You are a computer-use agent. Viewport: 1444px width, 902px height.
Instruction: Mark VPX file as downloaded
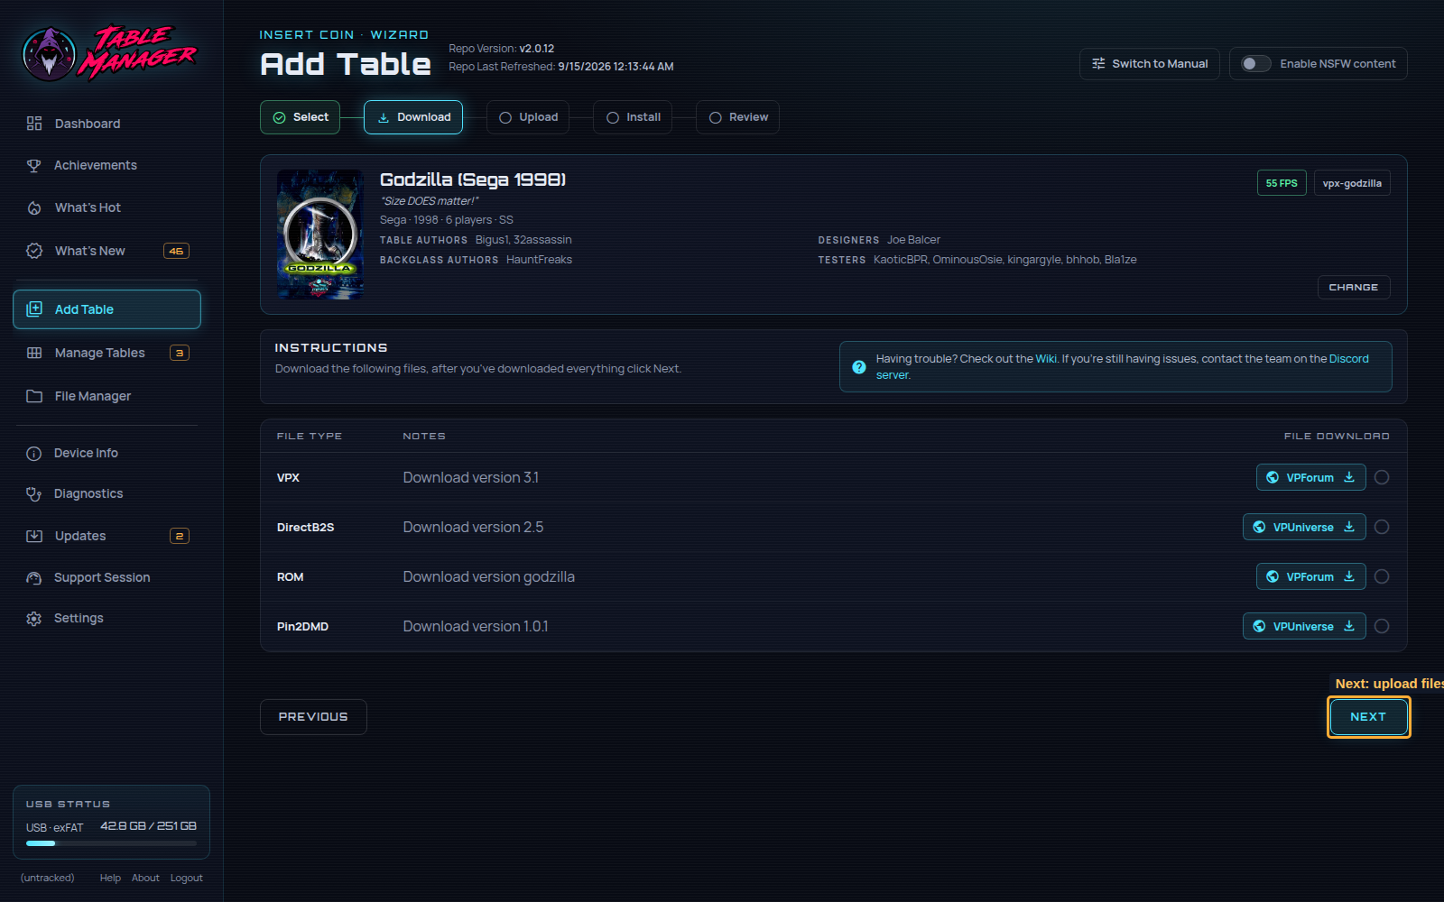point(1382,477)
